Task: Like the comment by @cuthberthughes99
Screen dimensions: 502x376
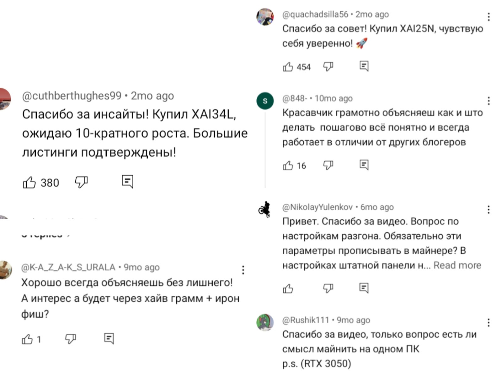Action: coord(29,182)
